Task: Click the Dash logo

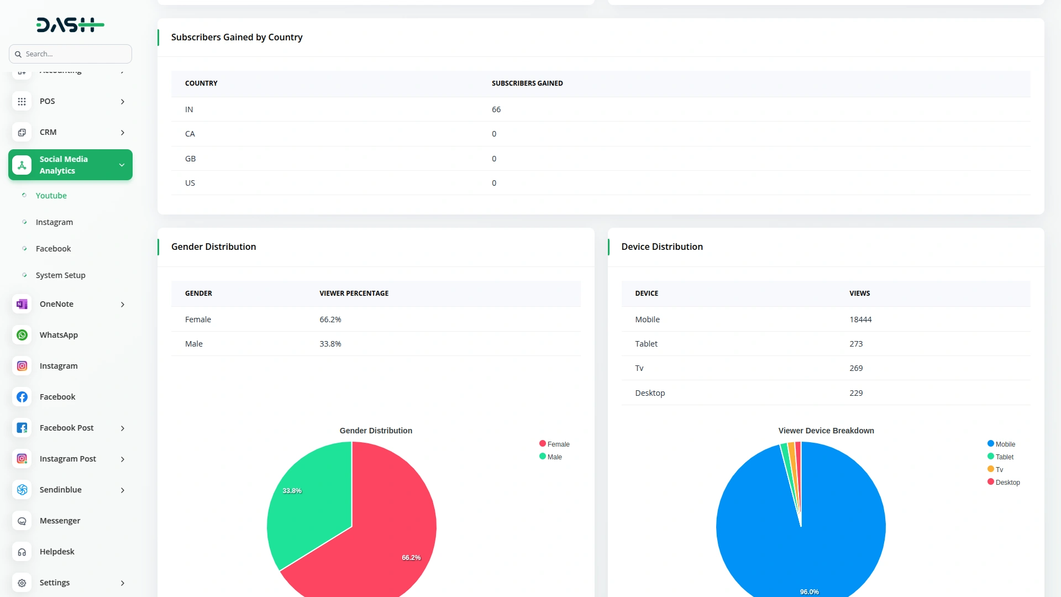Action: coord(70,25)
